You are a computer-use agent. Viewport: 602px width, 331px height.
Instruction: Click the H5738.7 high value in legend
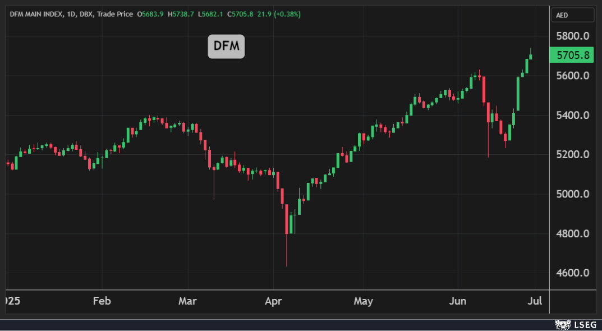(181, 14)
